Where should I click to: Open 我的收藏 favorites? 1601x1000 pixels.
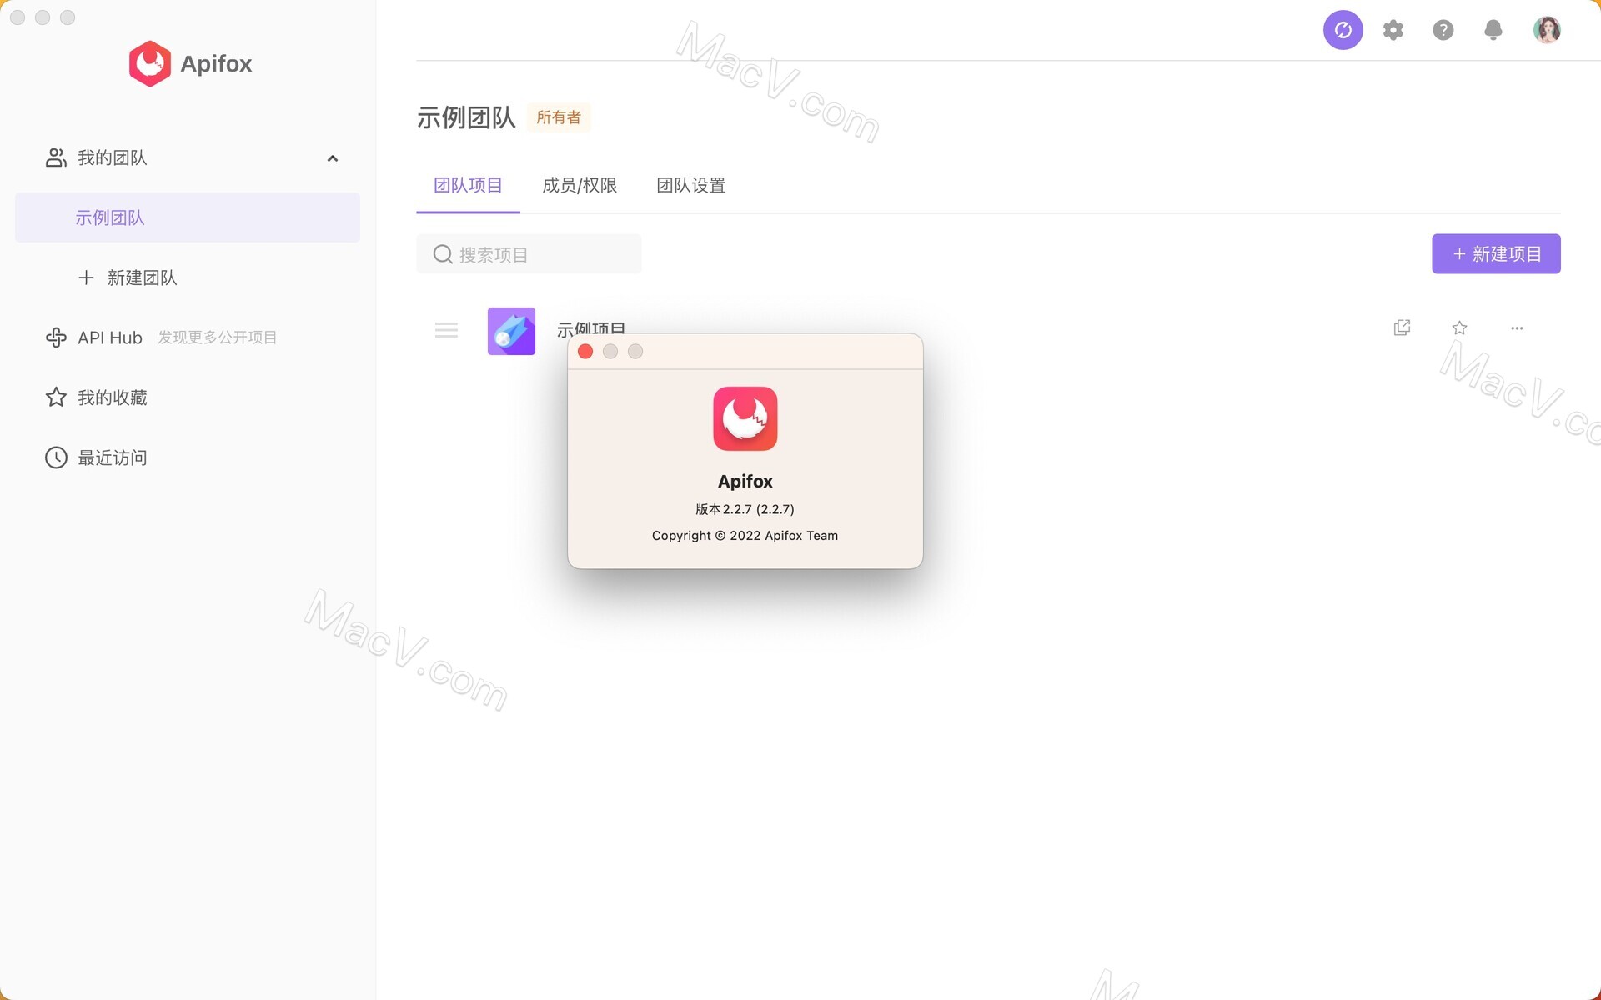coord(96,397)
